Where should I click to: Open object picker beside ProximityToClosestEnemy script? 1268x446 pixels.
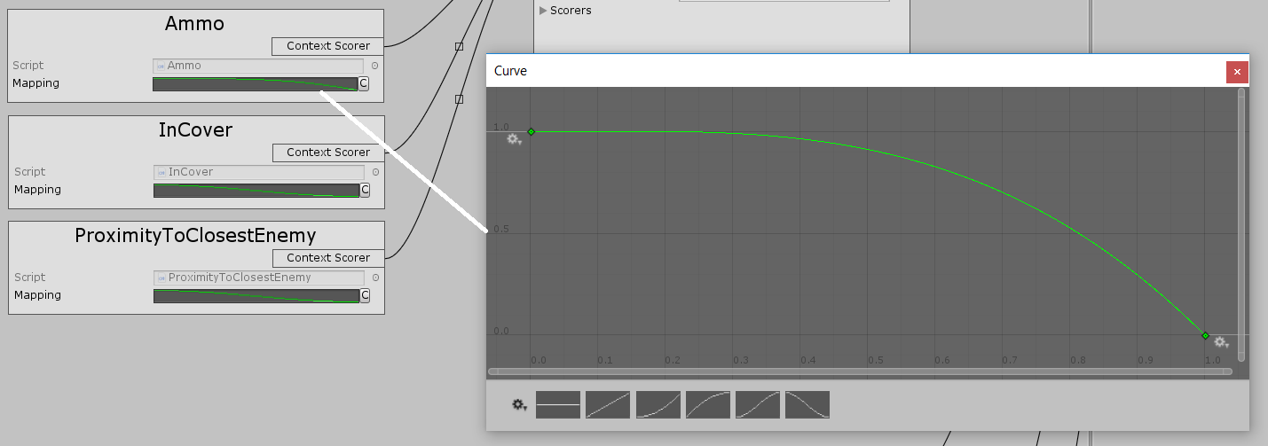pyautogui.click(x=375, y=278)
